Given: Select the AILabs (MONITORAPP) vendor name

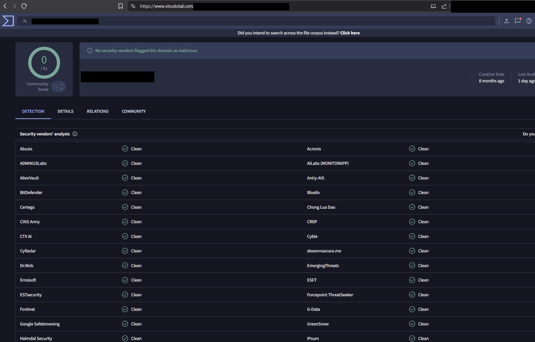Looking at the screenshot, I should (x=328, y=163).
